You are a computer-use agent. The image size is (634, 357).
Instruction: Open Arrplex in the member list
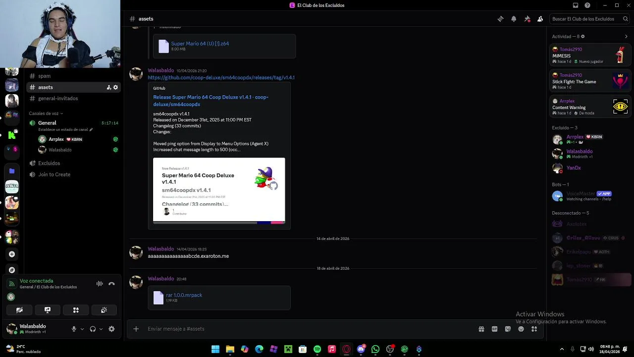point(590,139)
